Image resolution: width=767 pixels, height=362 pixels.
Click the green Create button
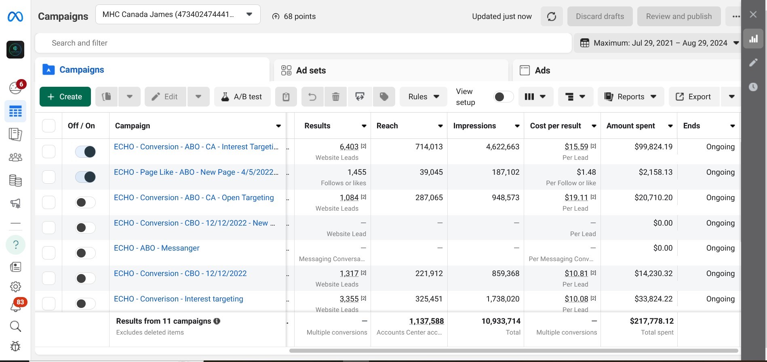65,97
